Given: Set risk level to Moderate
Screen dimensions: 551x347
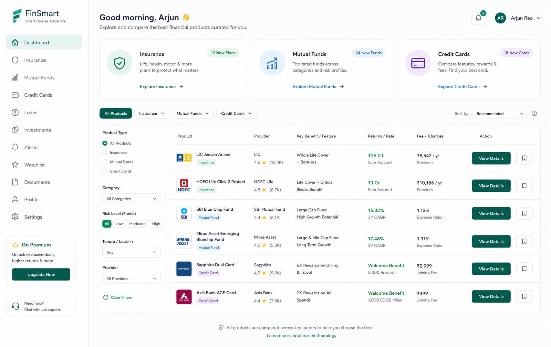Looking at the screenshot, I should coord(137,224).
